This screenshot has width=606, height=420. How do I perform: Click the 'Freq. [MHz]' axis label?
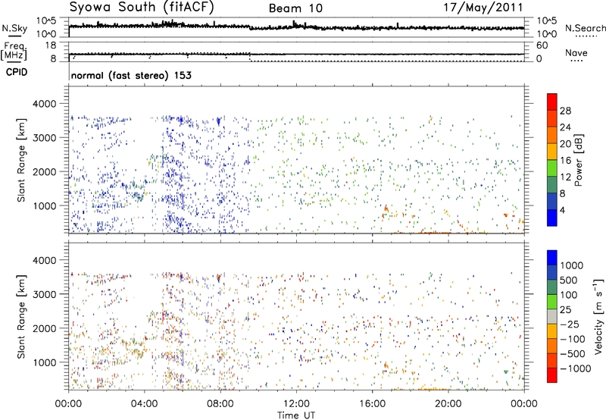tap(14, 51)
